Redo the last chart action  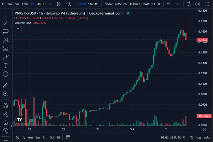pyautogui.click(x=178, y=4)
